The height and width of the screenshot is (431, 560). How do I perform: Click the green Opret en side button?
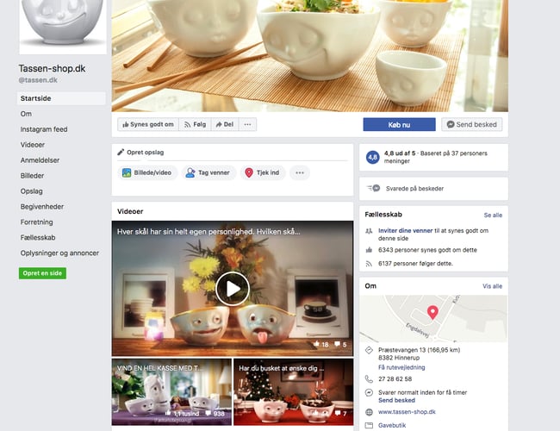click(42, 273)
